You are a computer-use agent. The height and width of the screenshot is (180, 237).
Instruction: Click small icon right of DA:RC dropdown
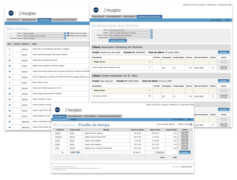pos(80,152)
